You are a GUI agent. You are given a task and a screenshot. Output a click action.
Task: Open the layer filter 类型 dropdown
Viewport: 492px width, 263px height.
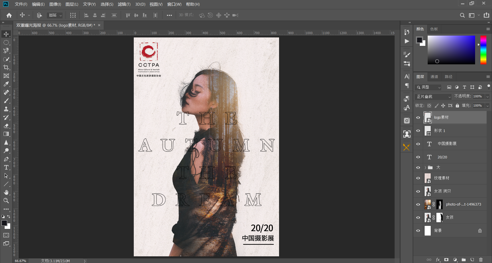tap(428, 87)
